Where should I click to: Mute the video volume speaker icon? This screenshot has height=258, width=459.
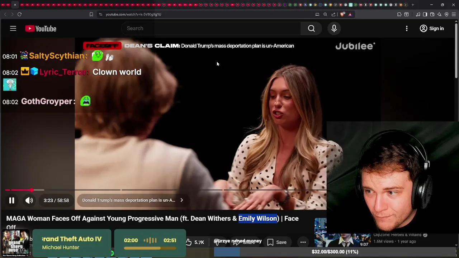[29, 200]
